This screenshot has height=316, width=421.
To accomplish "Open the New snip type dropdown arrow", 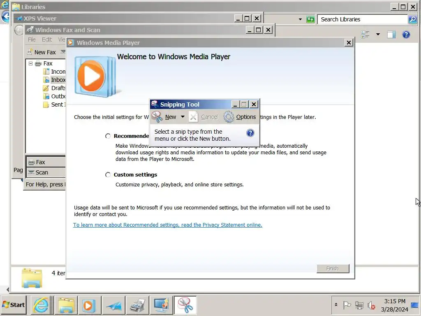I will pos(183,116).
